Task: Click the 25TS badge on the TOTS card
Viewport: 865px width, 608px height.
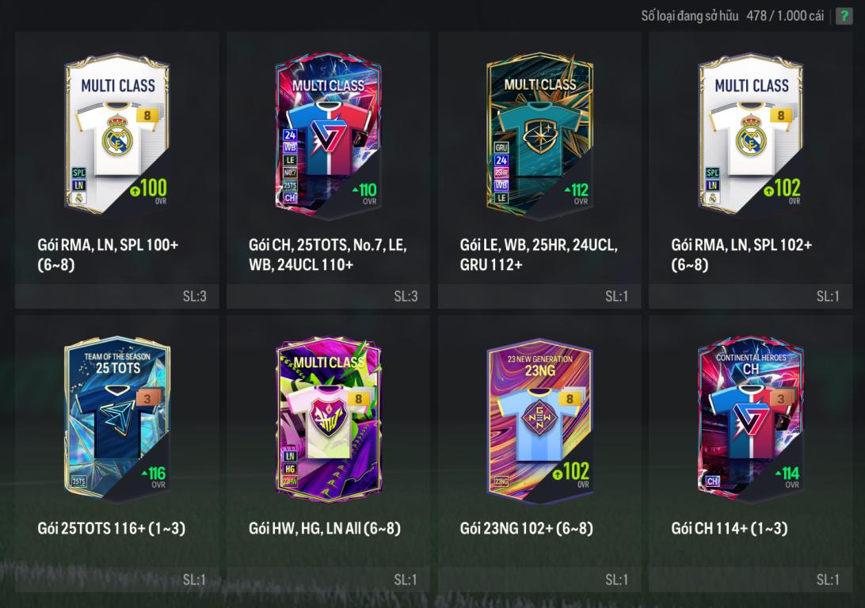Action: coord(79,481)
